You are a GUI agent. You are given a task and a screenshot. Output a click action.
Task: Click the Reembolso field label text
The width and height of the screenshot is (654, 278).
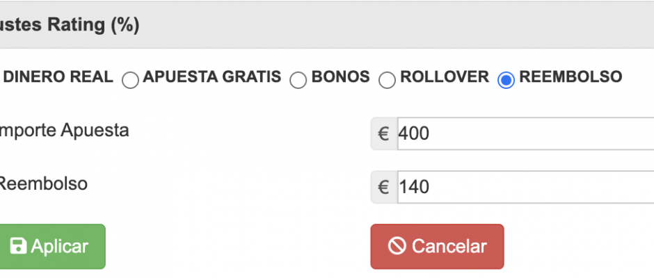pos(43,183)
